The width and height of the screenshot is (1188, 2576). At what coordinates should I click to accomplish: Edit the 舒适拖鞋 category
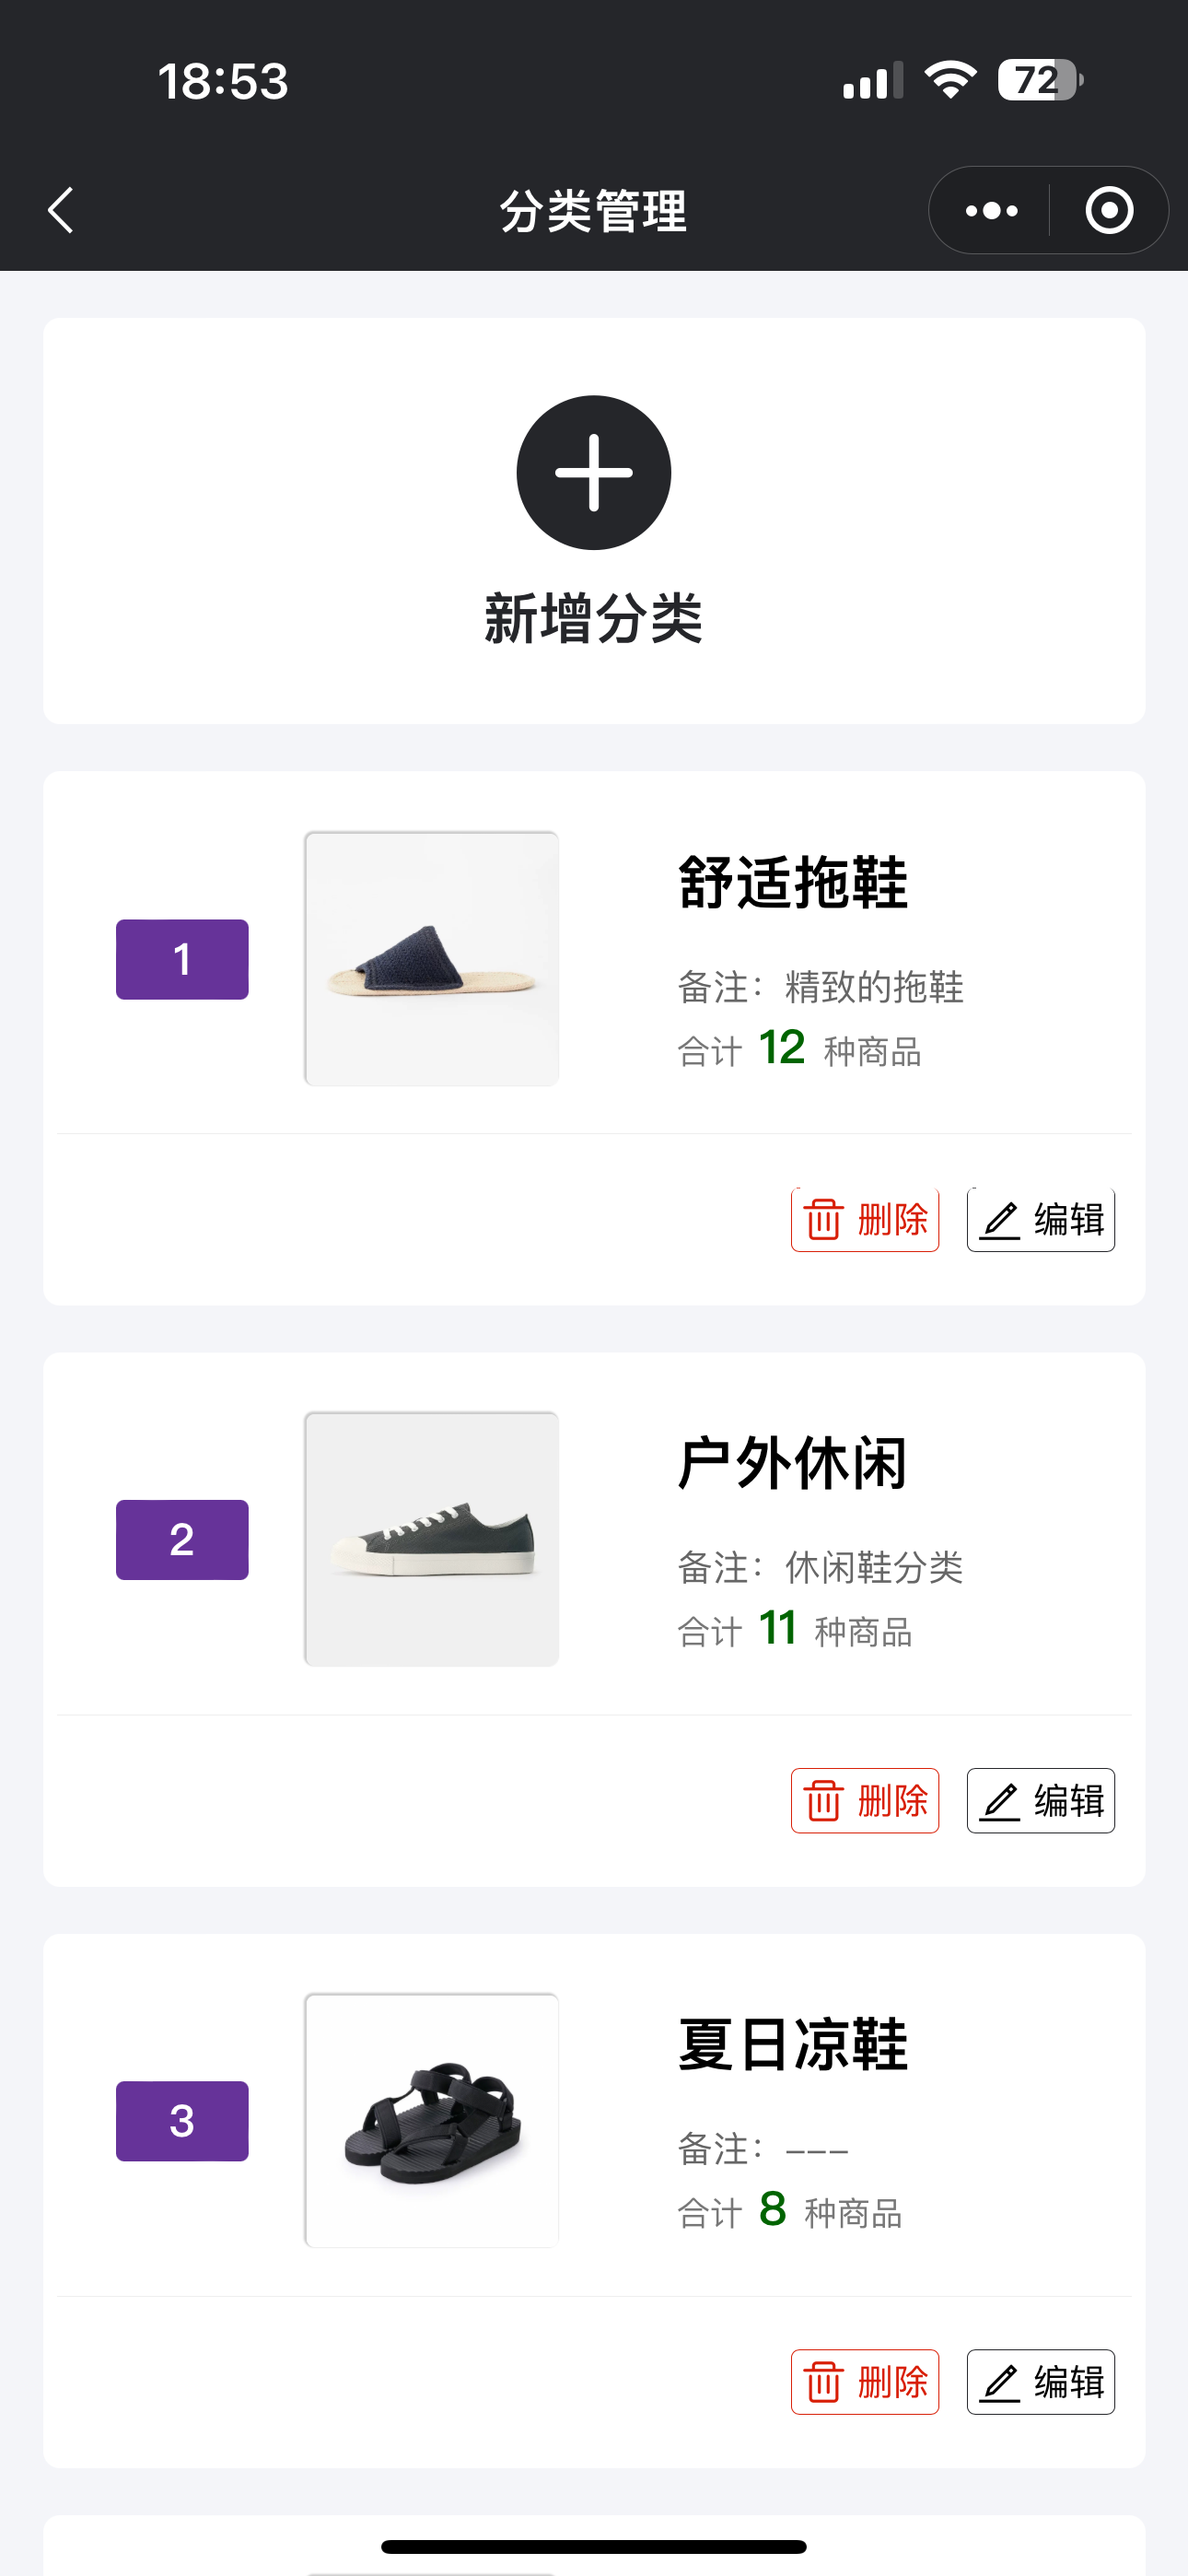click(x=1041, y=1220)
